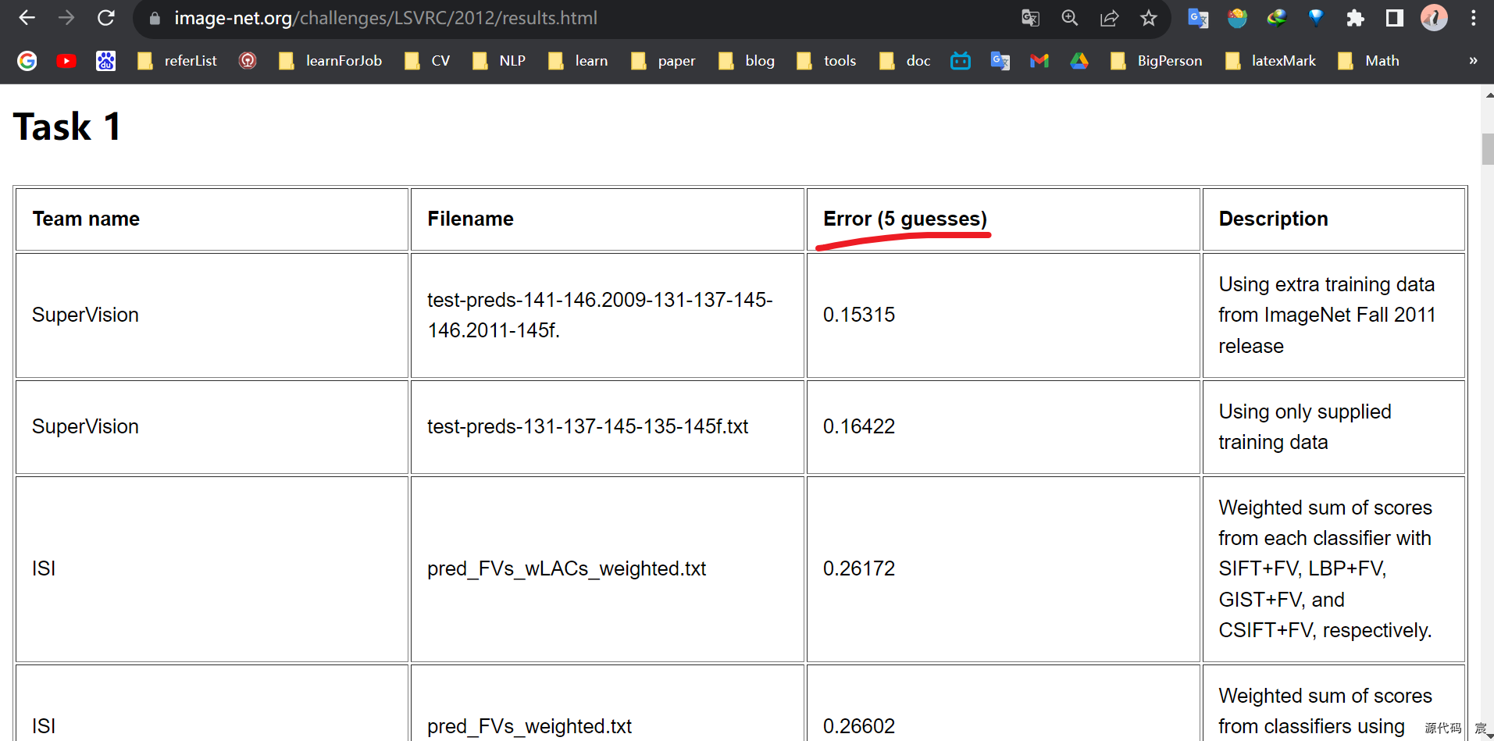The width and height of the screenshot is (1494, 741).
Task: Open NLP bookmark folder
Action: tap(499, 61)
